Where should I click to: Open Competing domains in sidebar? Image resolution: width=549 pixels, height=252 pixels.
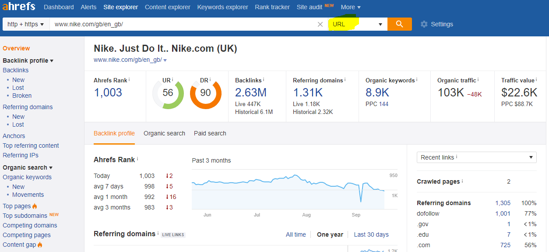(x=30, y=225)
